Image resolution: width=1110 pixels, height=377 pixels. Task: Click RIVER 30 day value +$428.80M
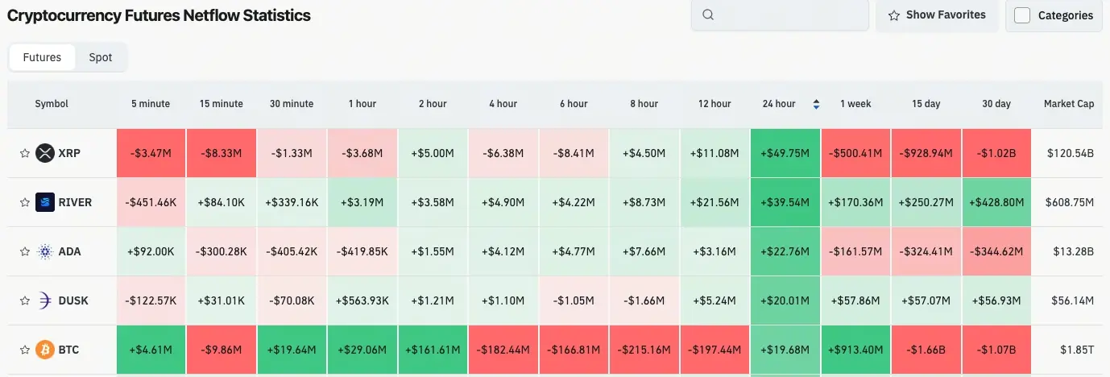point(996,202)
